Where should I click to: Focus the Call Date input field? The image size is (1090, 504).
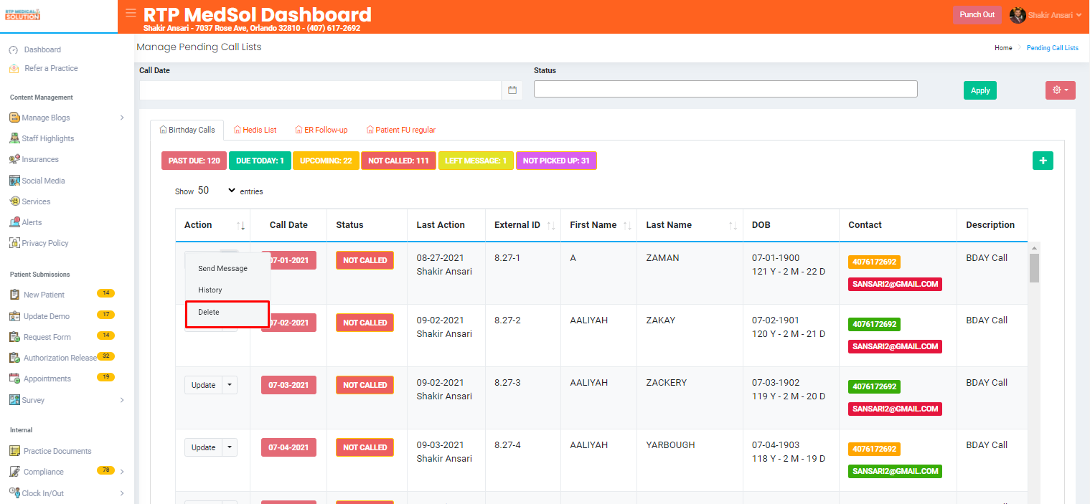tap(320, 90)
